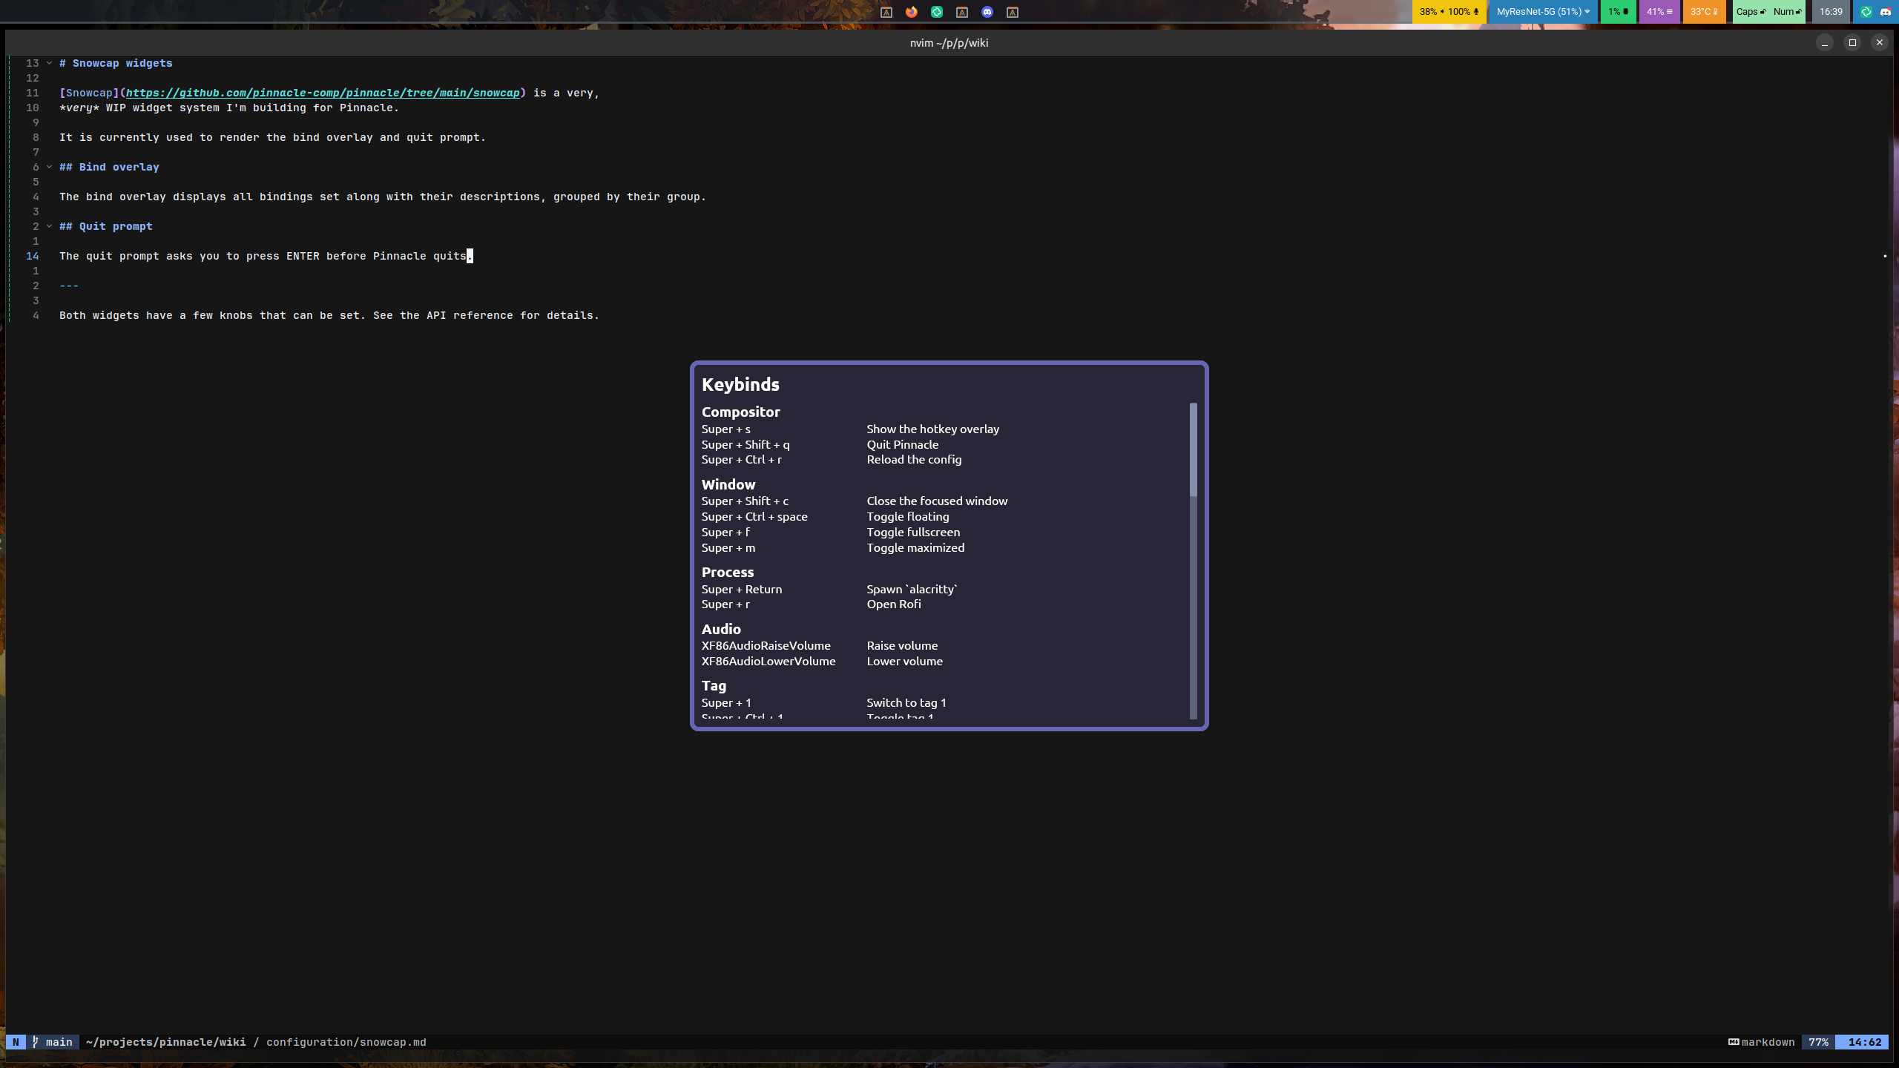This screenshot has width=1899, height=1068.
Task: Click the 1% CPU usage widget
Action: [x=1618, y=12]
